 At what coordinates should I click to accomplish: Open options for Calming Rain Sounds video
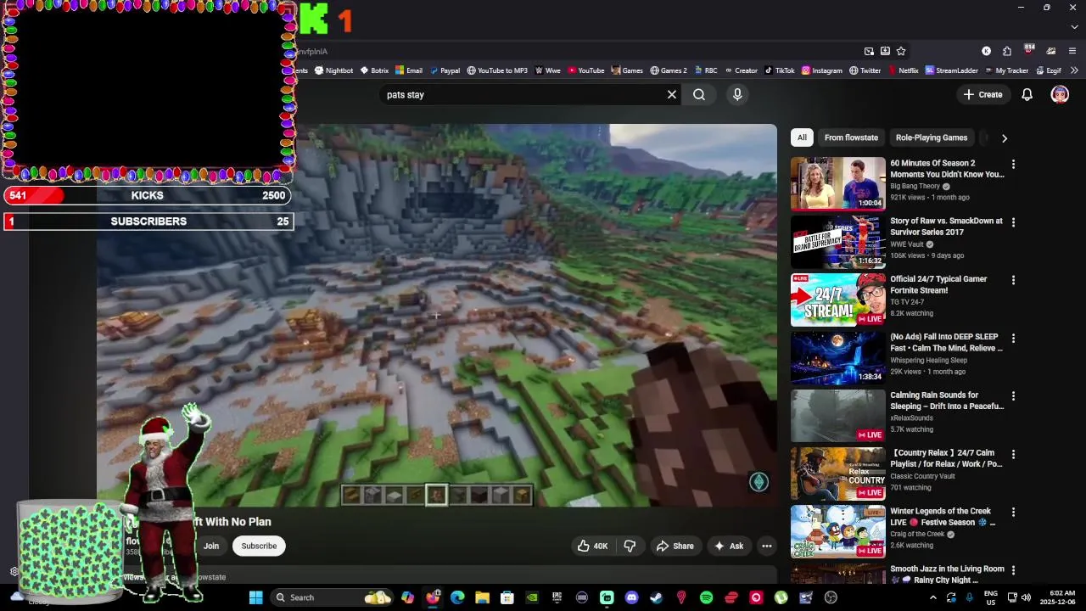[x=1013, y=396]
